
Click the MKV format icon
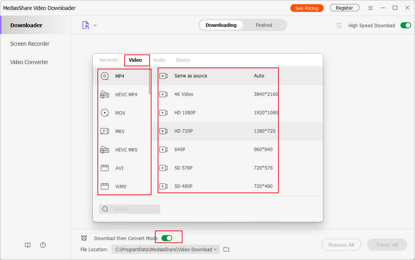105,131
